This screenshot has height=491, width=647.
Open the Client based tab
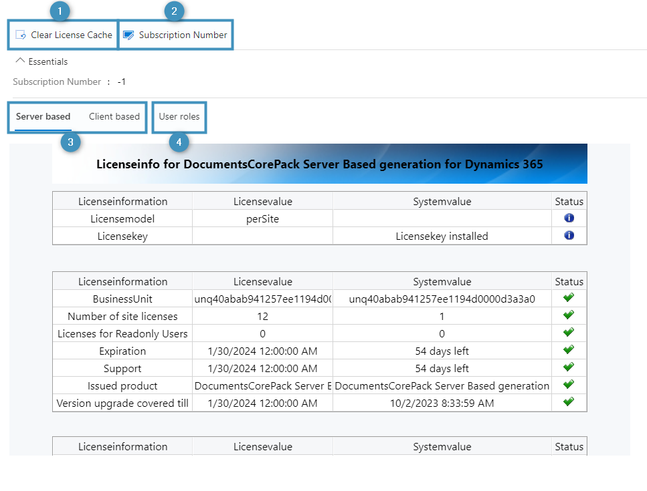point(114,117)
